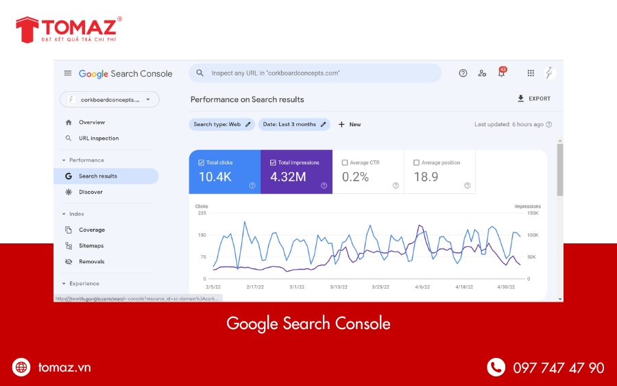Open help icon on Average CTR card
The width and height of the screenshot is (617, 386).
tap(396, 185)
